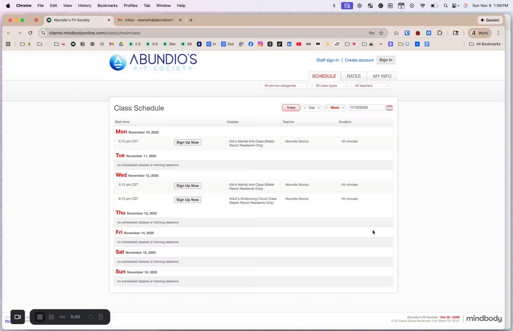Image resolution: width=513 pixels, height=331 pixels.
Task: Click the date field showing 11/10/2025
Action: [x=367, y=108]
